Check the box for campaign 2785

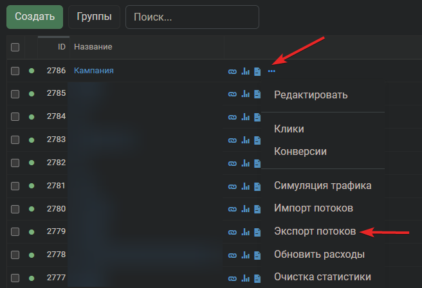coord(15,94)
